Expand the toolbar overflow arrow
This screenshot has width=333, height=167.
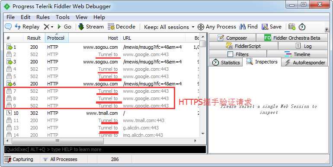coord(327,29)
